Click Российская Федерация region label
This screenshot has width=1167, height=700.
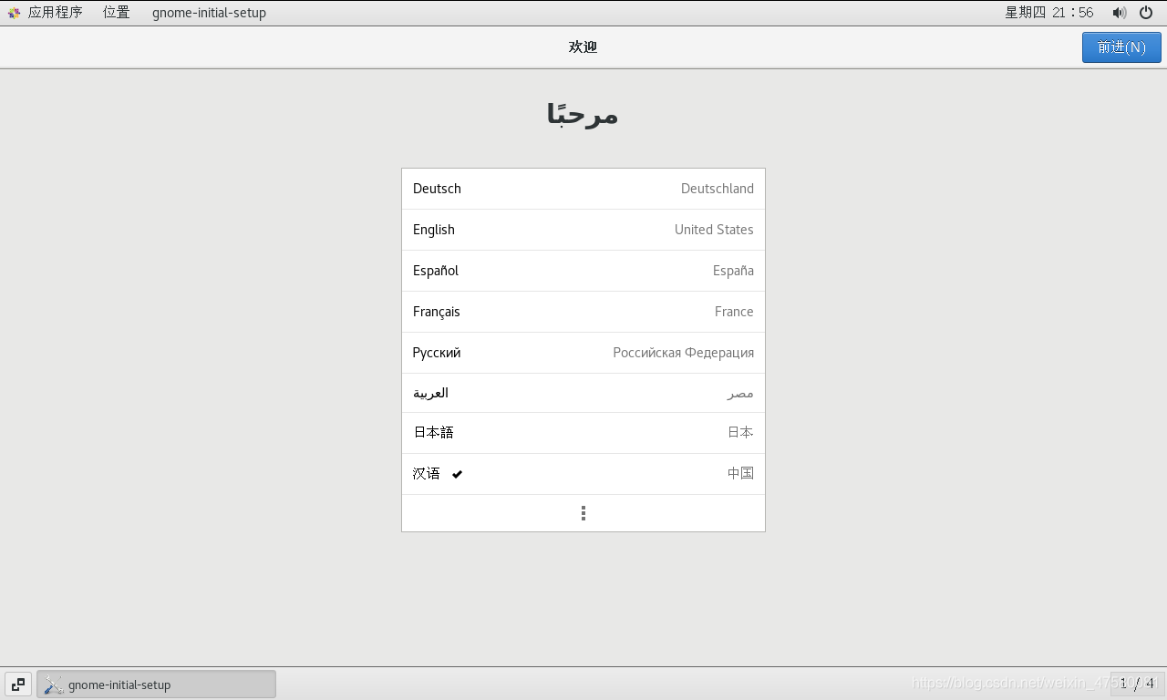coord(683,353)
